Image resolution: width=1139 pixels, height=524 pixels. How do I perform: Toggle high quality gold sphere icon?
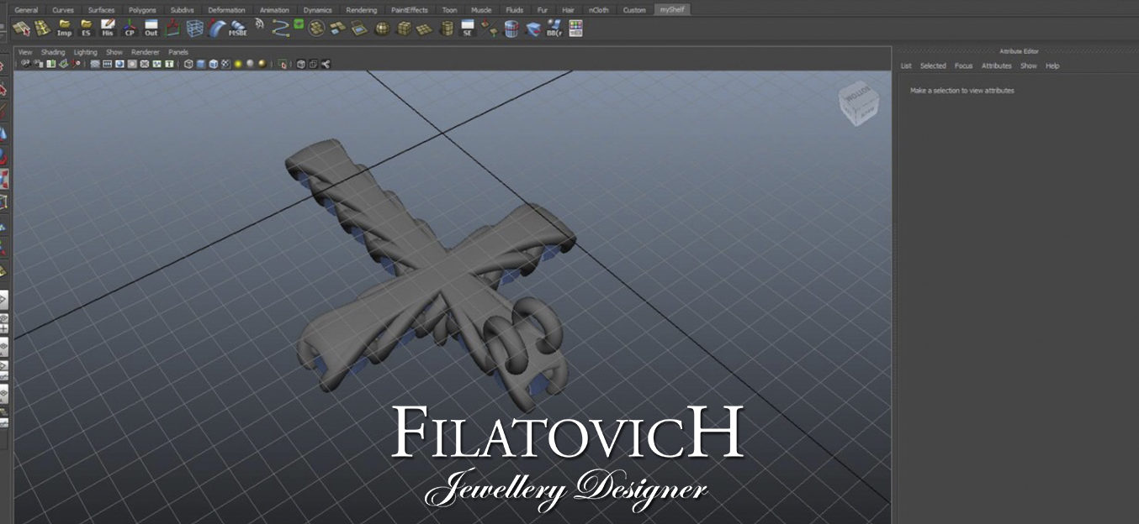pos(262,64)
